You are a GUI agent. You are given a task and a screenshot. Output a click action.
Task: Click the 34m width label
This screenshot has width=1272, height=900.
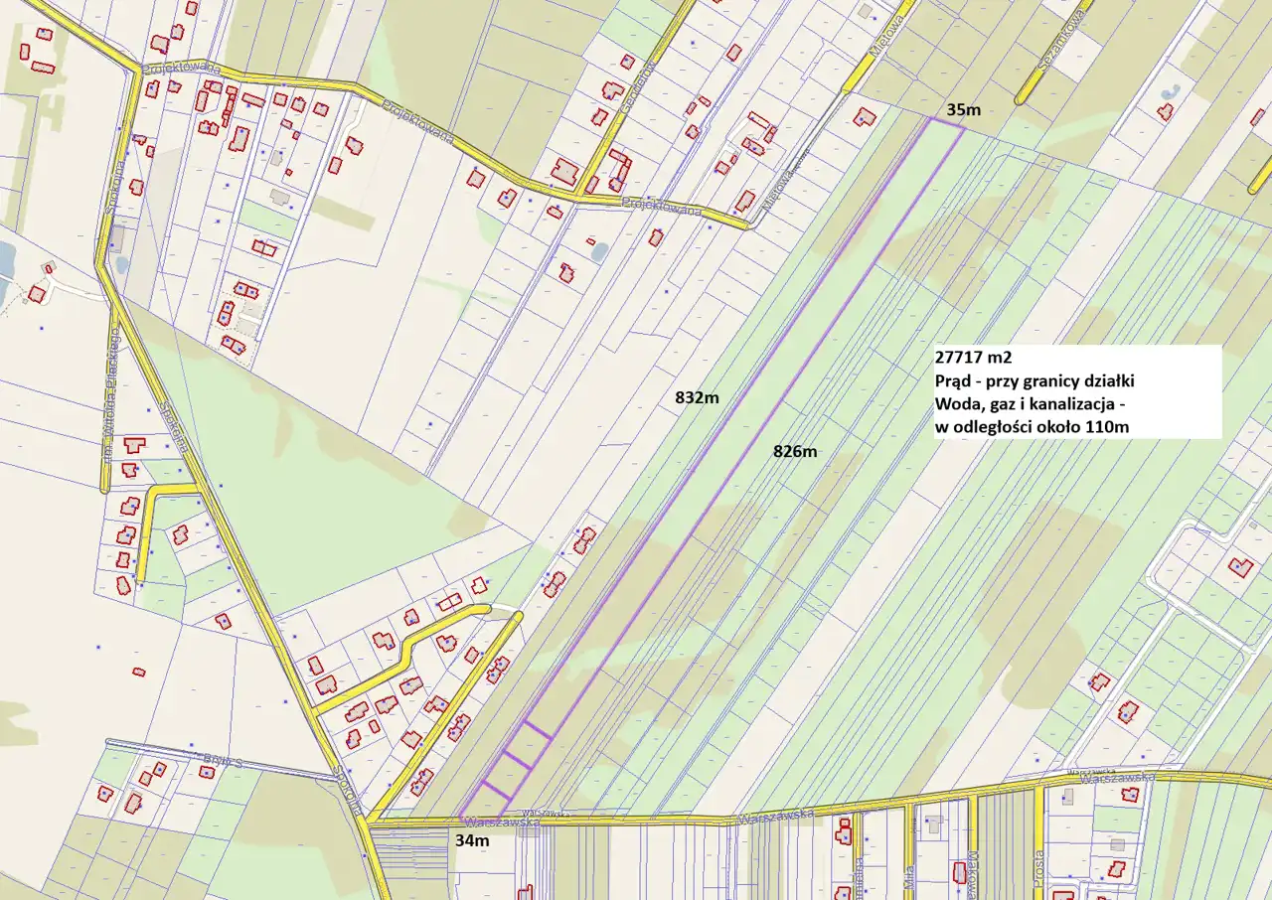(x=472, y=839)
